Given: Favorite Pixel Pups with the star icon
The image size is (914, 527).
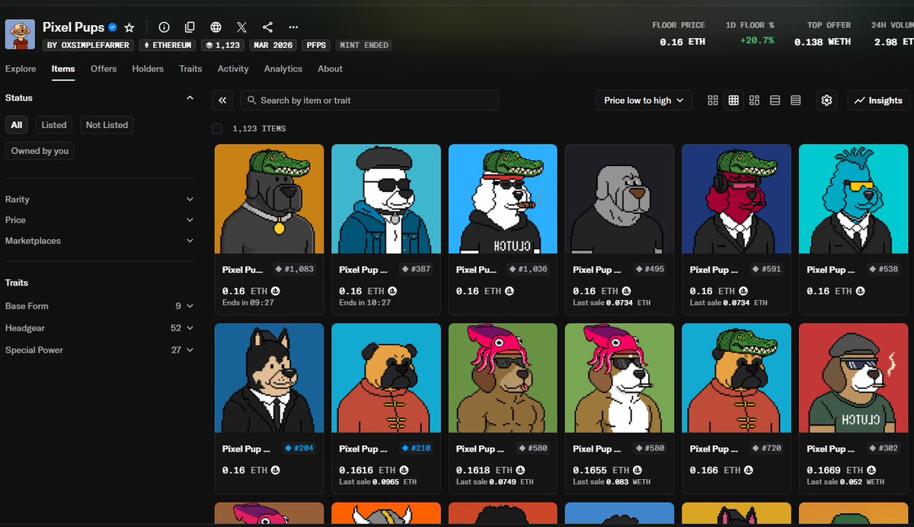Looking at the screenshot, I should tap(129, 27).
